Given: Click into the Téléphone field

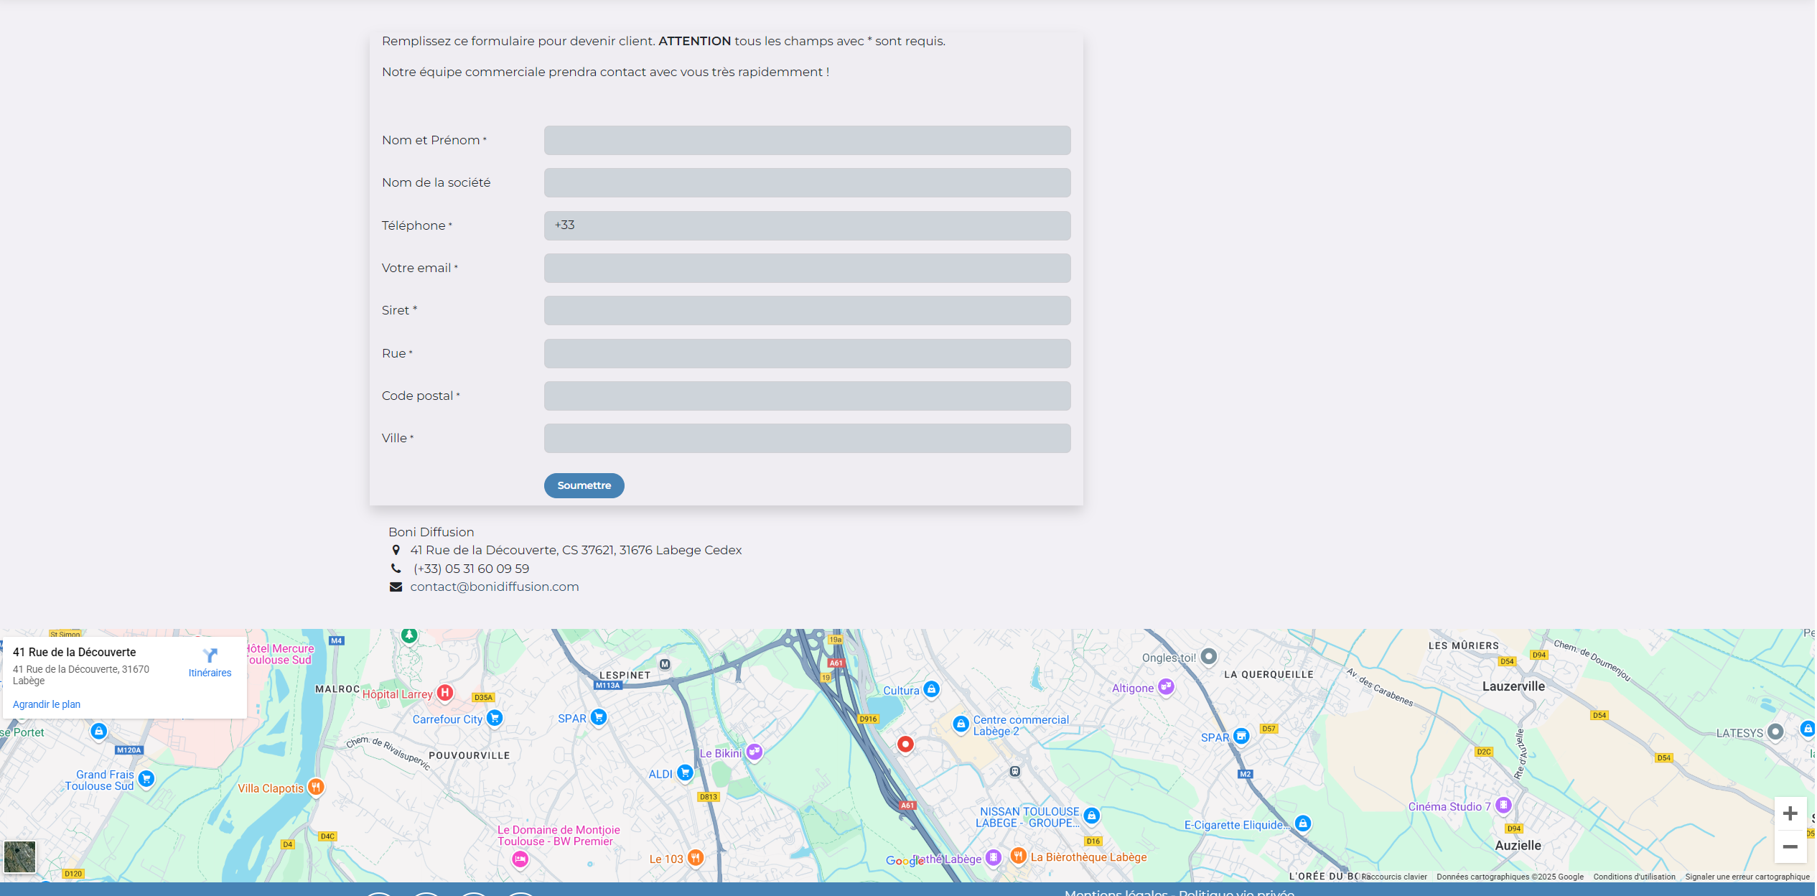Looking at the screenshot, I should pyautogui.click(x=807, y=225).
